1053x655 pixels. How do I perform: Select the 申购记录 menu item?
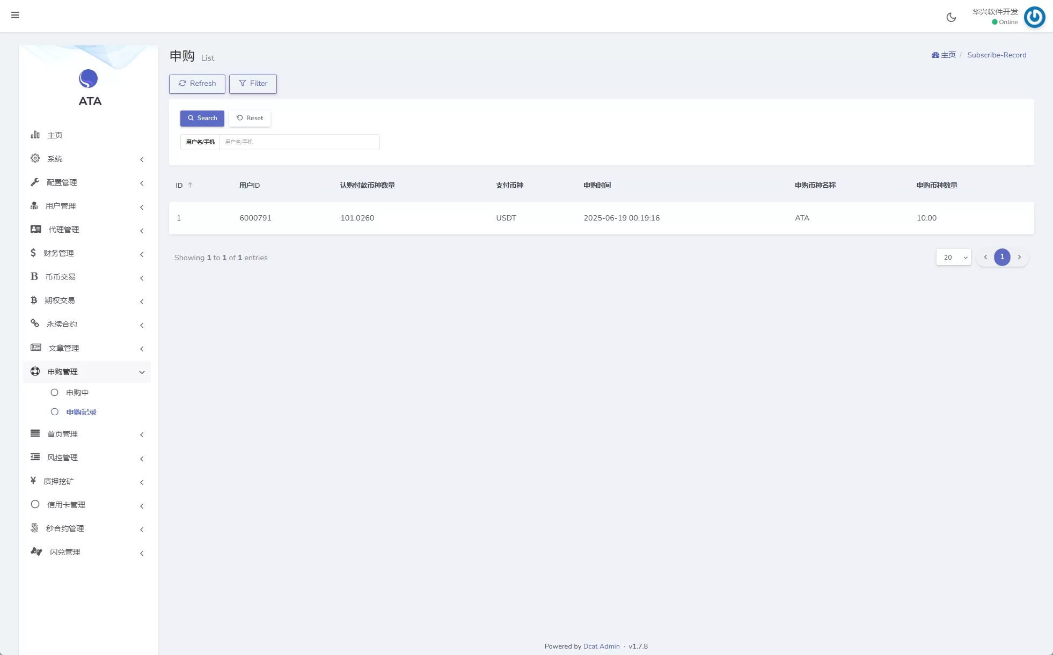81,412
